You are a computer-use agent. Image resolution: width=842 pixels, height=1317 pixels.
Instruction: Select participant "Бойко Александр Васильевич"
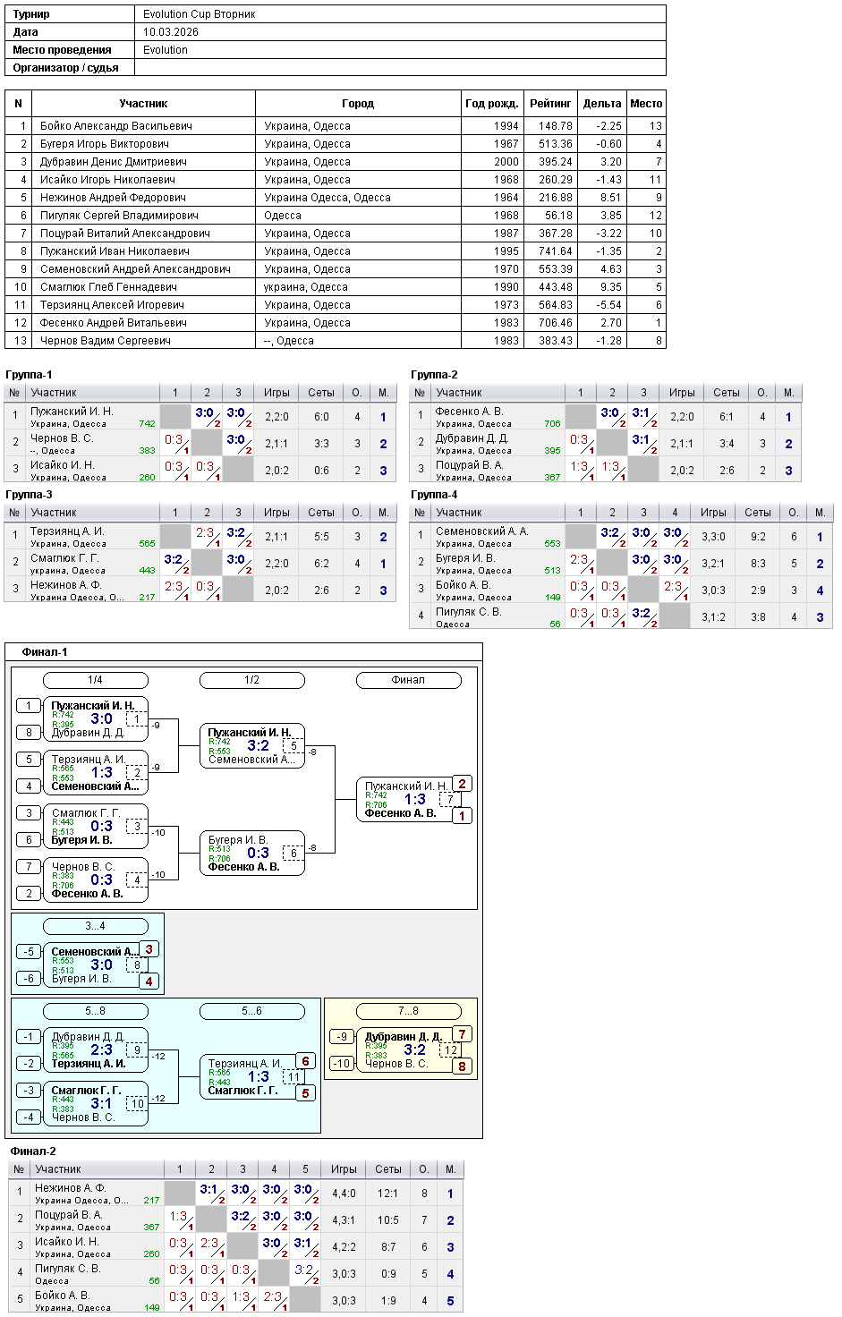click(116, 126)
